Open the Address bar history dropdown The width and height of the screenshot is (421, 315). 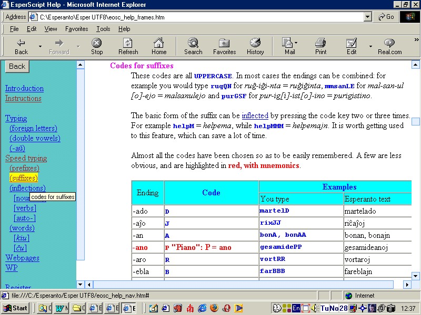367,16
